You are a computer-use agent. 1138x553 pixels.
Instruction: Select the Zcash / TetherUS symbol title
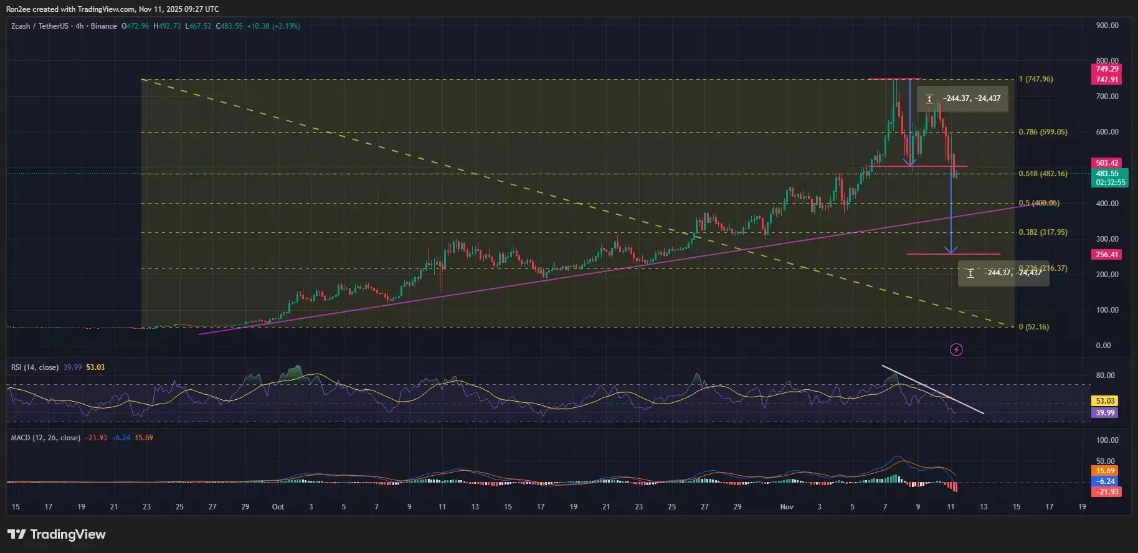[40, 26]
